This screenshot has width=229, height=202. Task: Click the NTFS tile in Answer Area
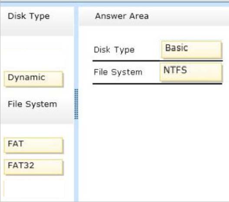[191, 72]
